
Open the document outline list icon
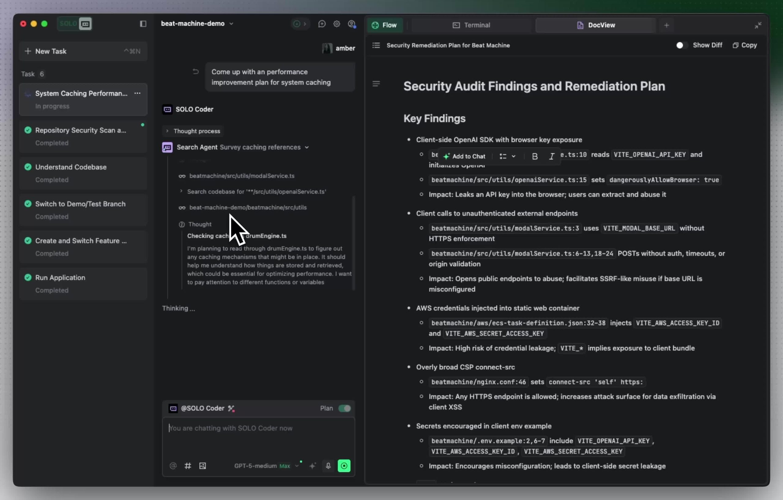coord(376,45)
